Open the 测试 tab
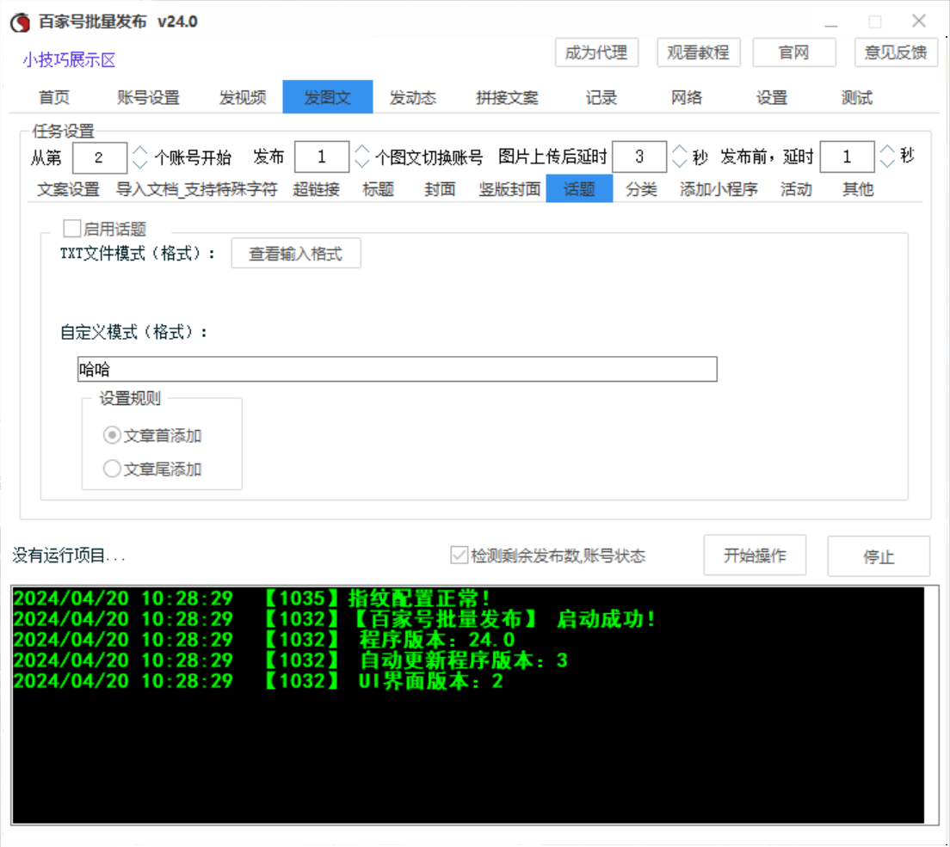 click(x=857, y=97)
